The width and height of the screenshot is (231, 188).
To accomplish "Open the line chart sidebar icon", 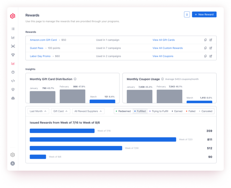I will pos(13,38).
